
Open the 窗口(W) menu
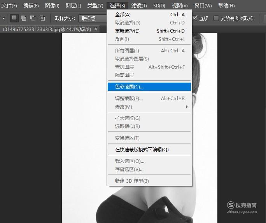click(203, 5)
